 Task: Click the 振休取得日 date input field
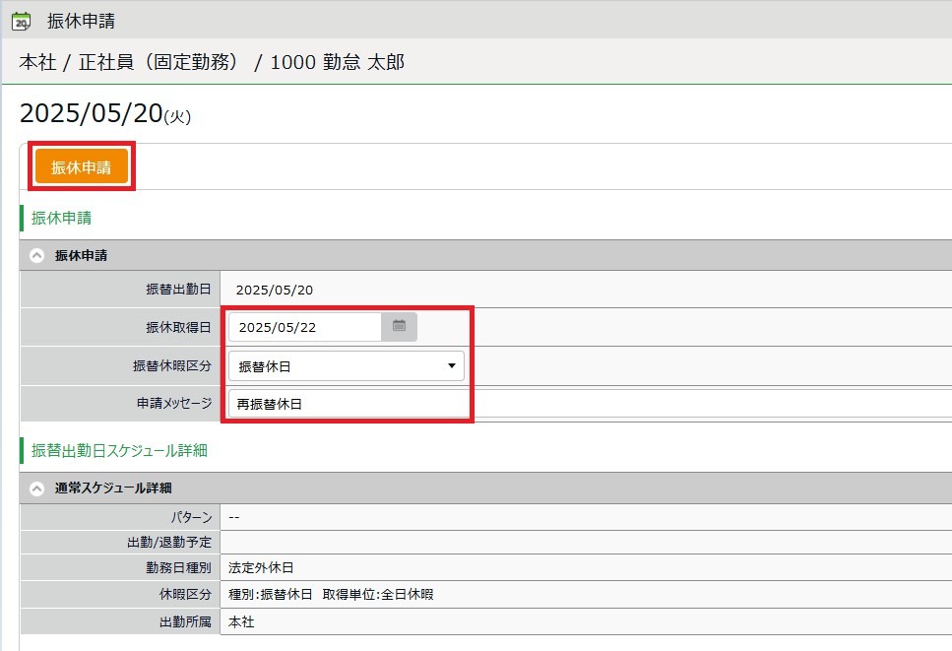305,327
